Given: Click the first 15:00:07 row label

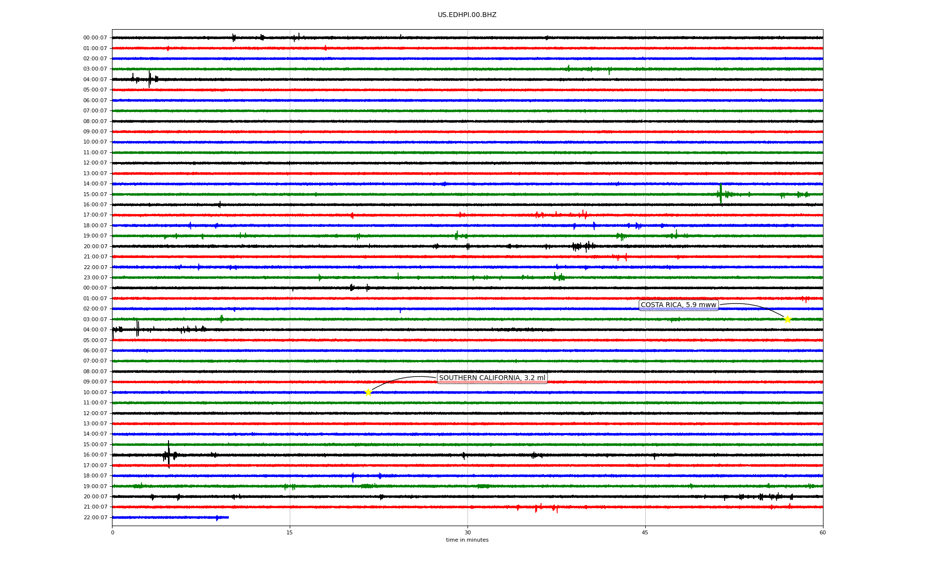Looking at the screenshot, I should pyautogui.click(x=95, y=195).
